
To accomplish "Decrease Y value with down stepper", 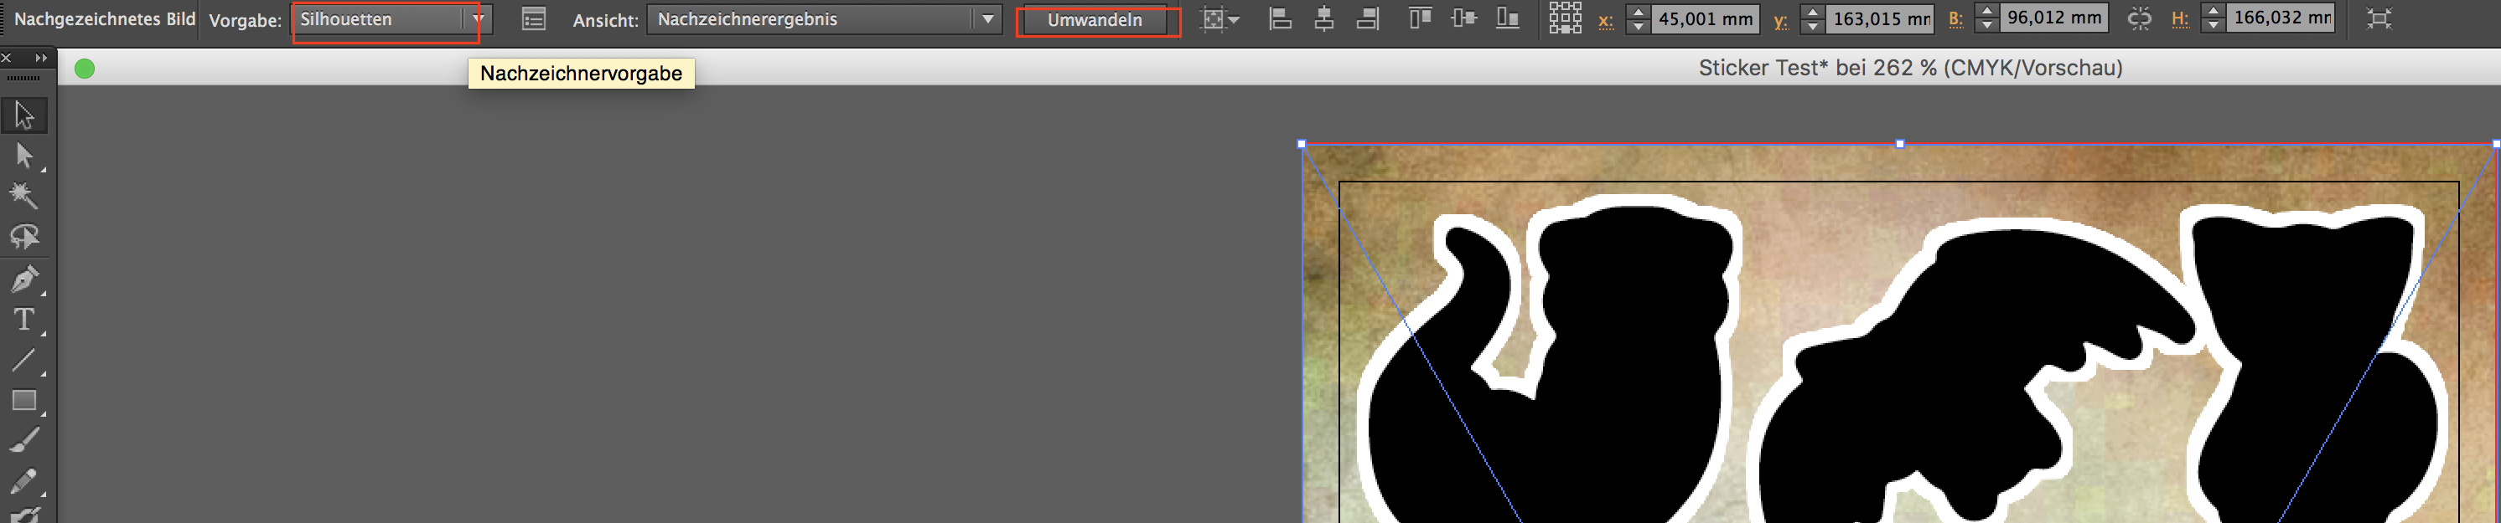I will (x=1812, y=26).
